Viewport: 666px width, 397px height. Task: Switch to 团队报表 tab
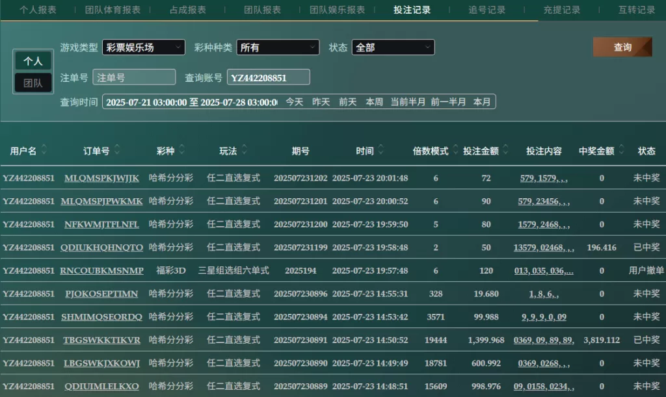point(263,10)
